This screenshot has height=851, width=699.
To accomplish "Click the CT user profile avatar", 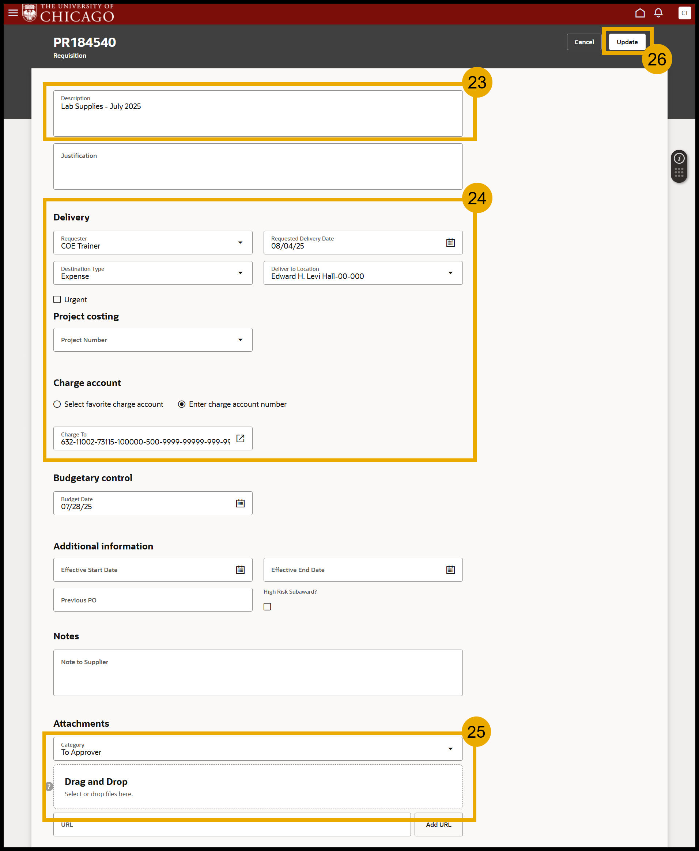I will tap(684, 13).
